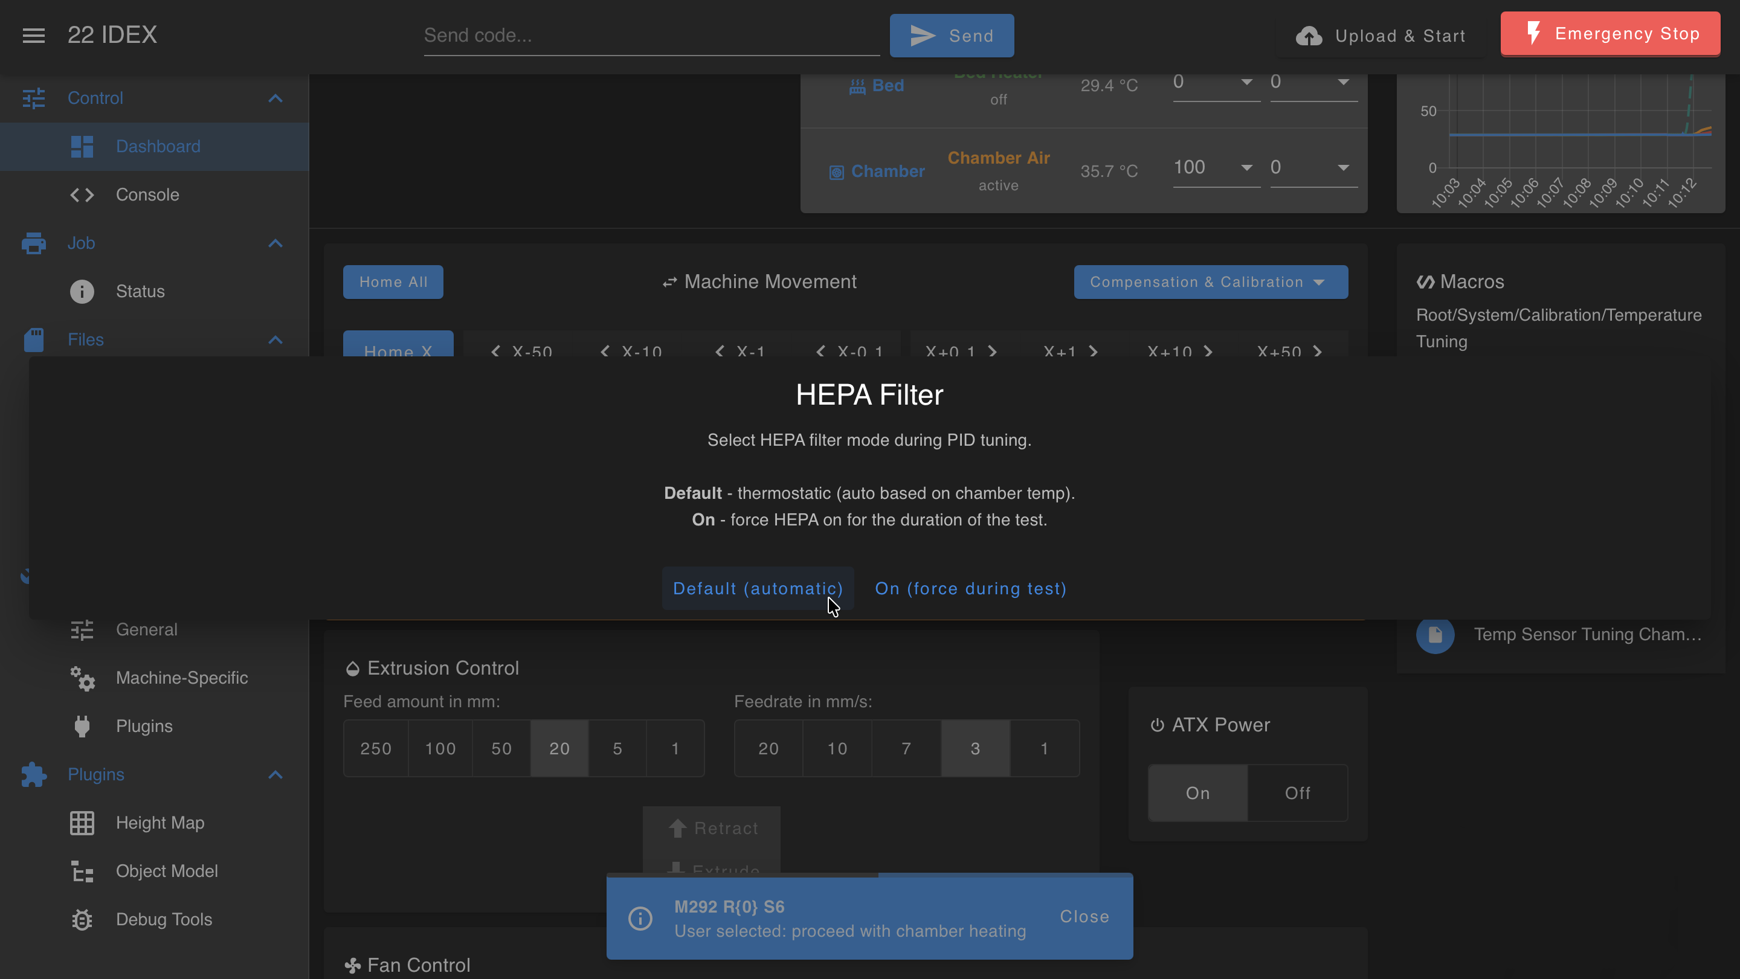Screen dimensions: 1740x979
Task: Select feed amount 250 mm
Action: pos(376,749)
